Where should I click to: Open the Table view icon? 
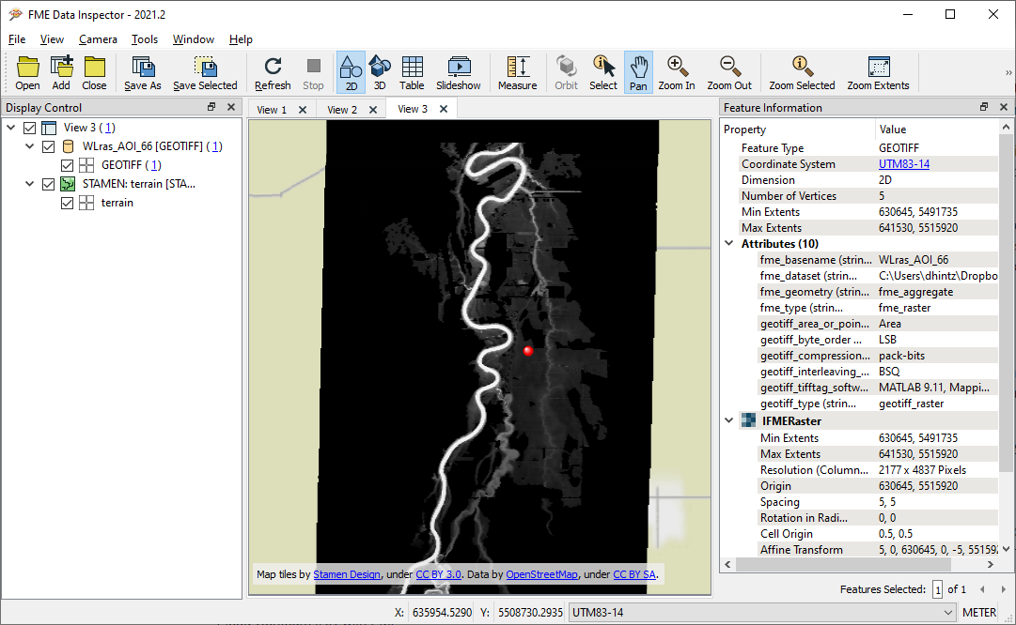pyautogui.click(x=412, y=72)
